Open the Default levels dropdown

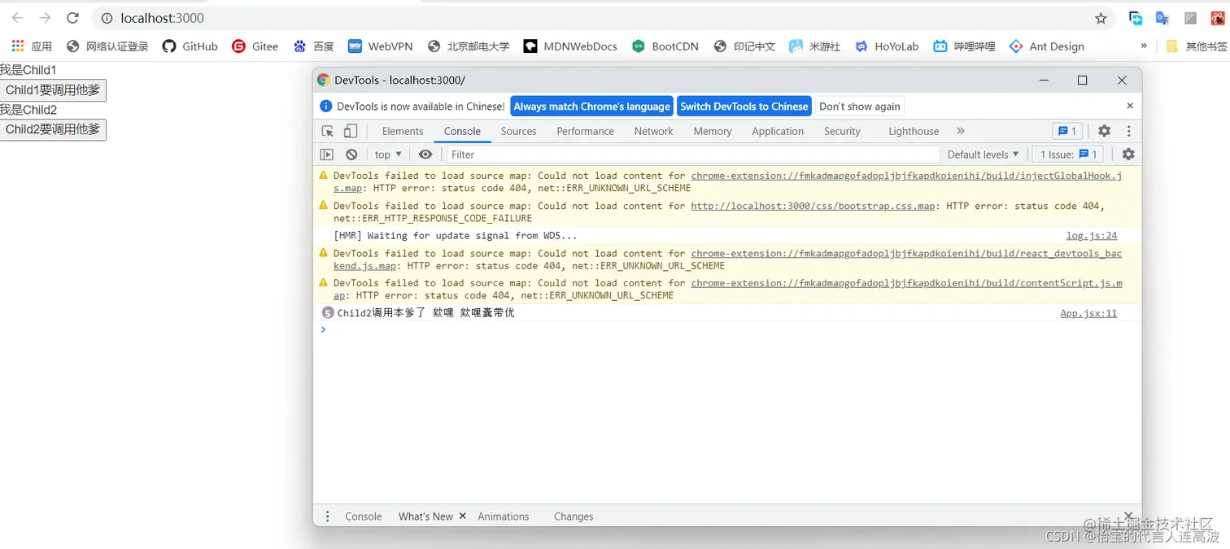point(983,155)
